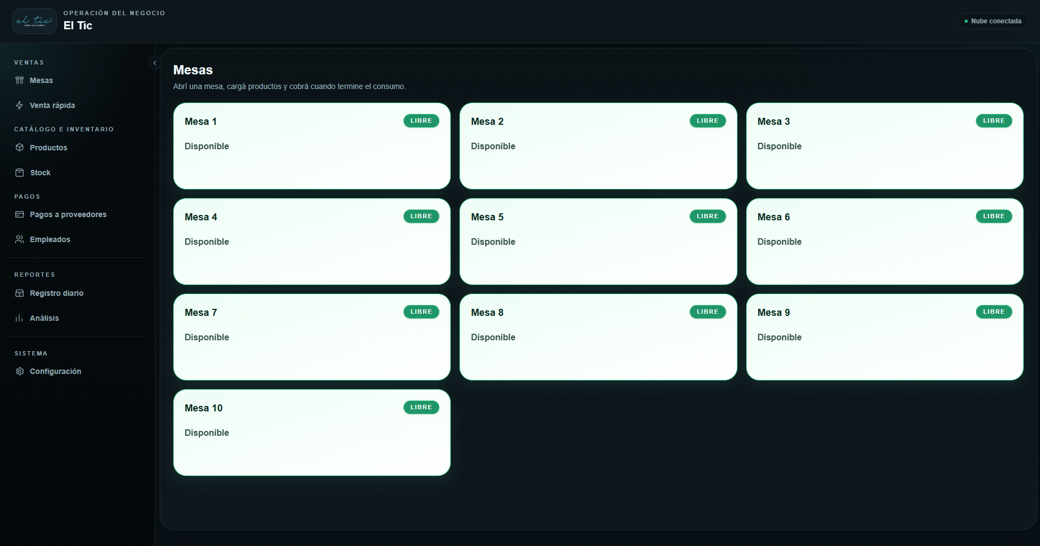Click the LIBRE badge on Mesa 3
The image size is (1040, 546).
[x=994, y=120]
